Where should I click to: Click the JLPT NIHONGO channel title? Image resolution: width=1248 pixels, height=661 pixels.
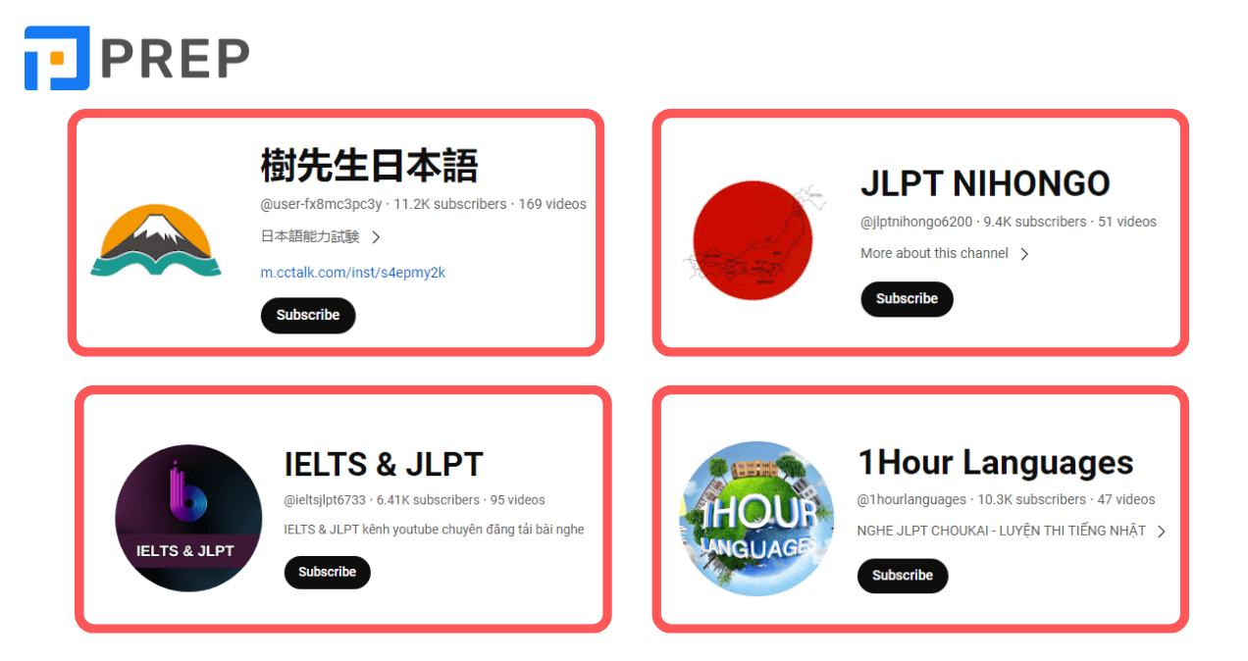985,183
